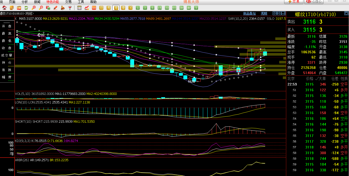349x176 pixels.
Task: Select the monthly line (月) period
Action: click(116, 8)
